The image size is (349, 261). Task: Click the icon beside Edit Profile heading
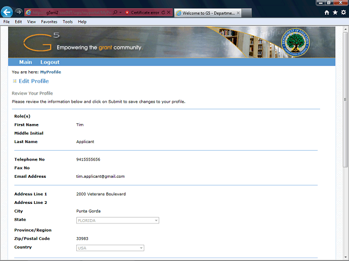pyautogui.click(x=15, y=81)
